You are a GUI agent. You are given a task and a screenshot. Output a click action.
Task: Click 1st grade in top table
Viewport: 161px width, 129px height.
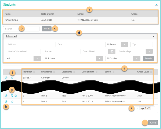click(133, 20)
